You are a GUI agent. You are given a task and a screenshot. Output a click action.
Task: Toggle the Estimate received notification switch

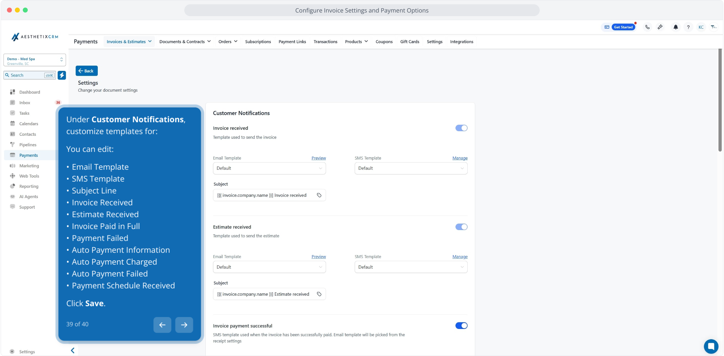tap(461, 227)
